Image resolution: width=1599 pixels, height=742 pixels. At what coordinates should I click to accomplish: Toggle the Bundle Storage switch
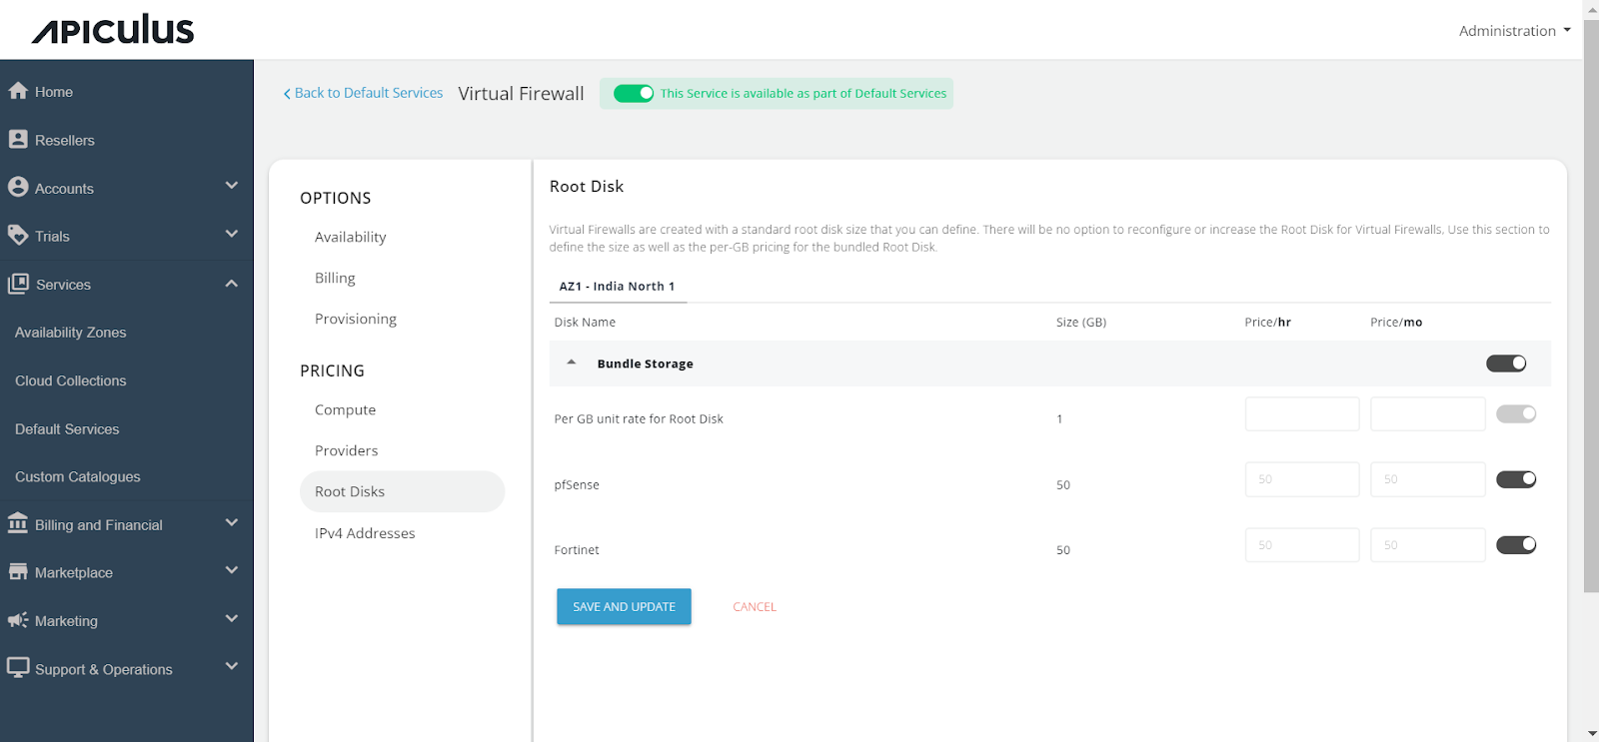(x=1505, y=364)
